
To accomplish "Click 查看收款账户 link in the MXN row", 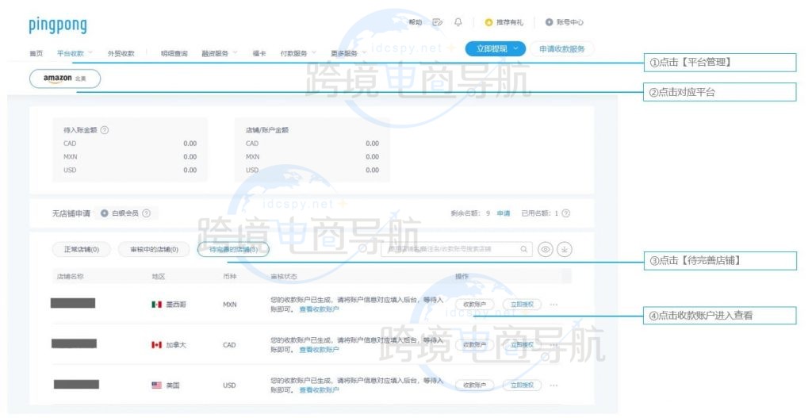I will 319,309.
